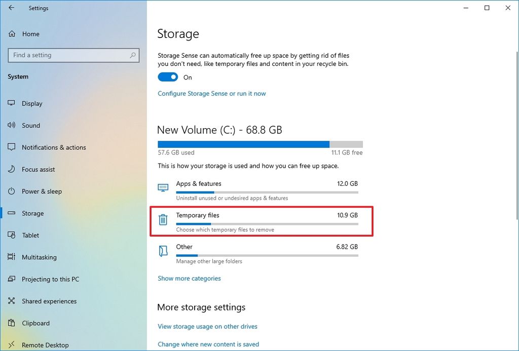Image resolution: width=519 pixels, height=351 pixels.
Task: Open Change where new content is saved
Action: (208, 344)
